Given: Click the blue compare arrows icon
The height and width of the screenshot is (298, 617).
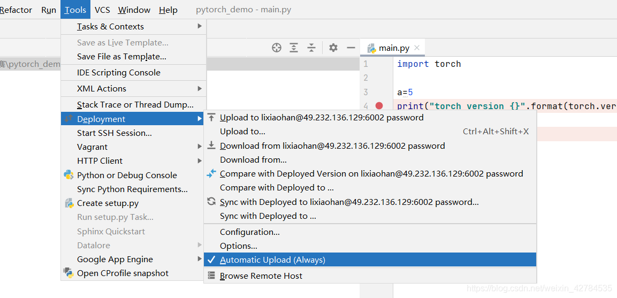Looking at the screenshot, I should [x=212, y=173].
